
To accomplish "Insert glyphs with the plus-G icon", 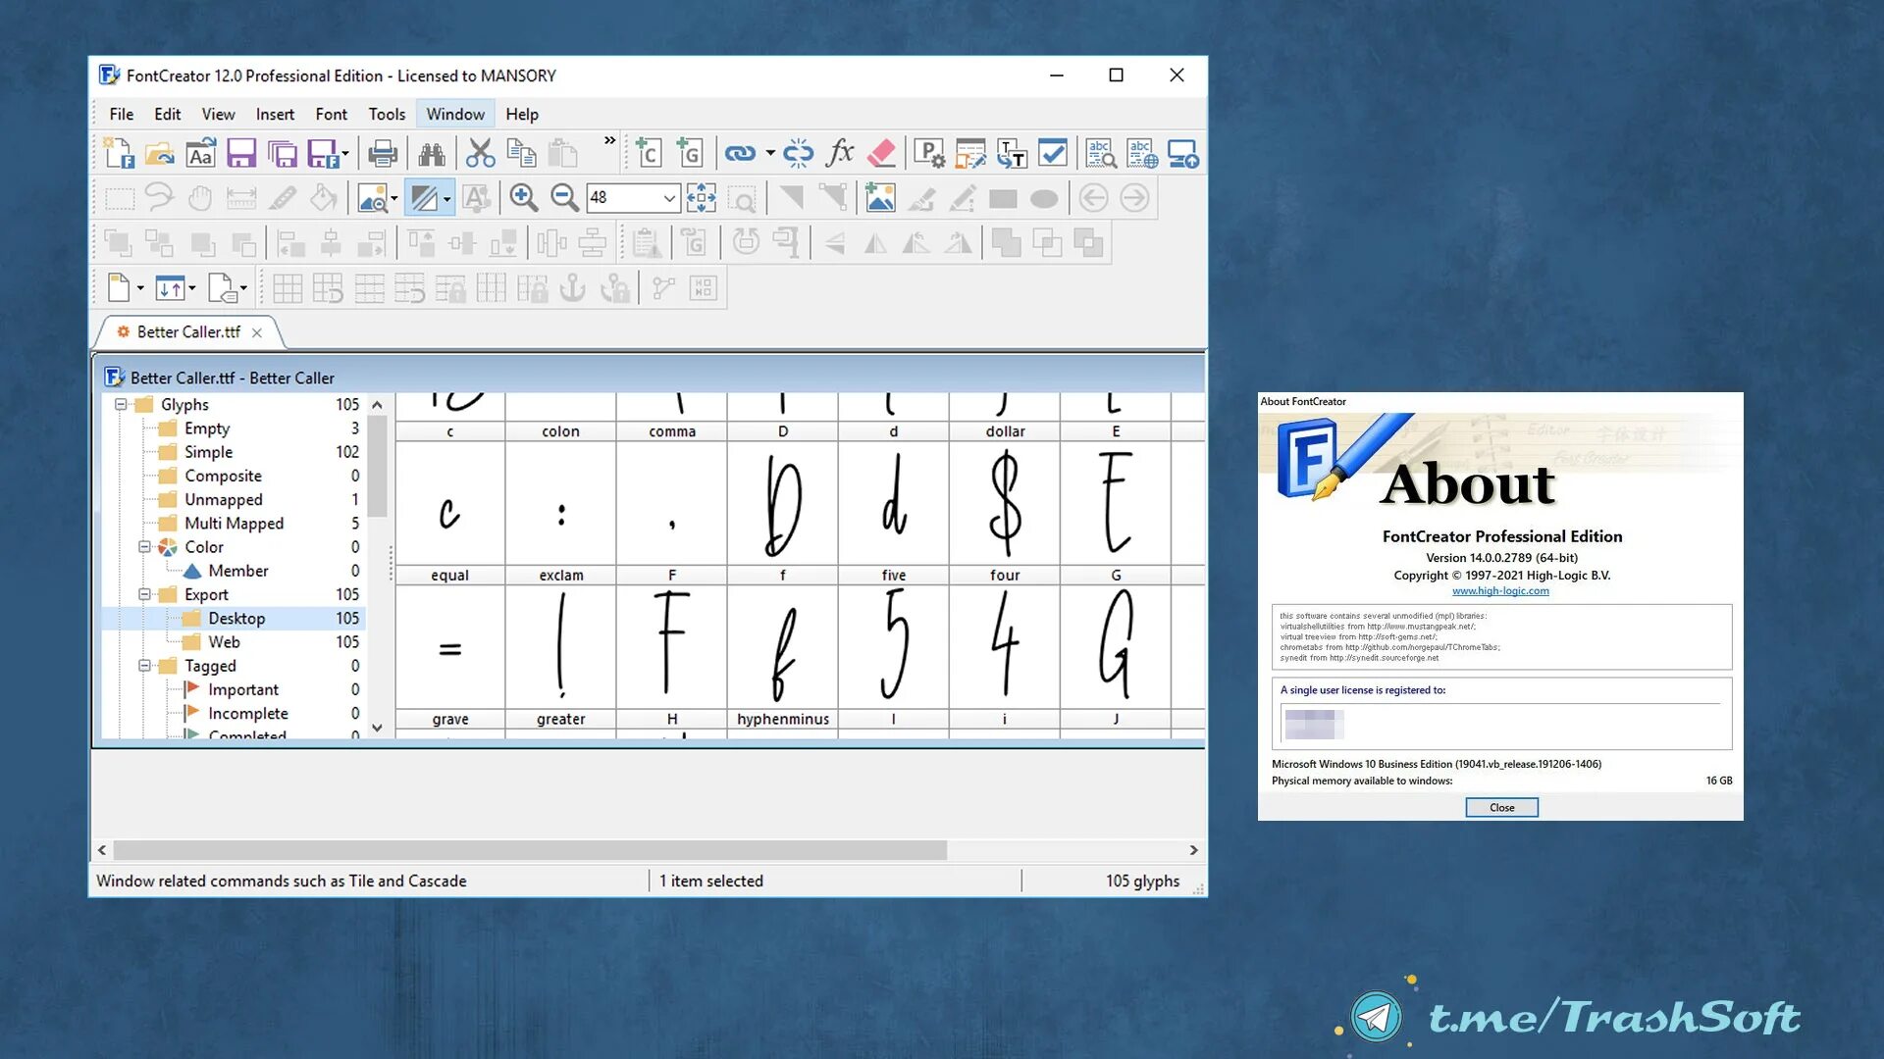I will 690,154.
